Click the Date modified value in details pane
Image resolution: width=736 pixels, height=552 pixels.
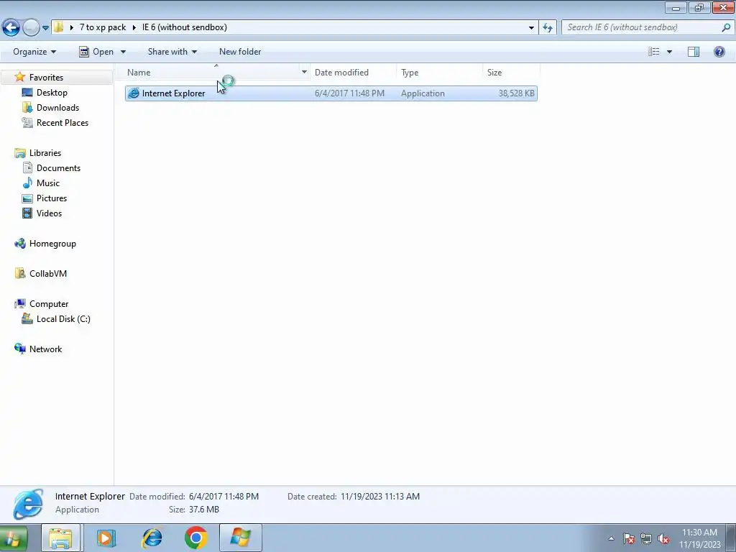[x=224, y=497]
